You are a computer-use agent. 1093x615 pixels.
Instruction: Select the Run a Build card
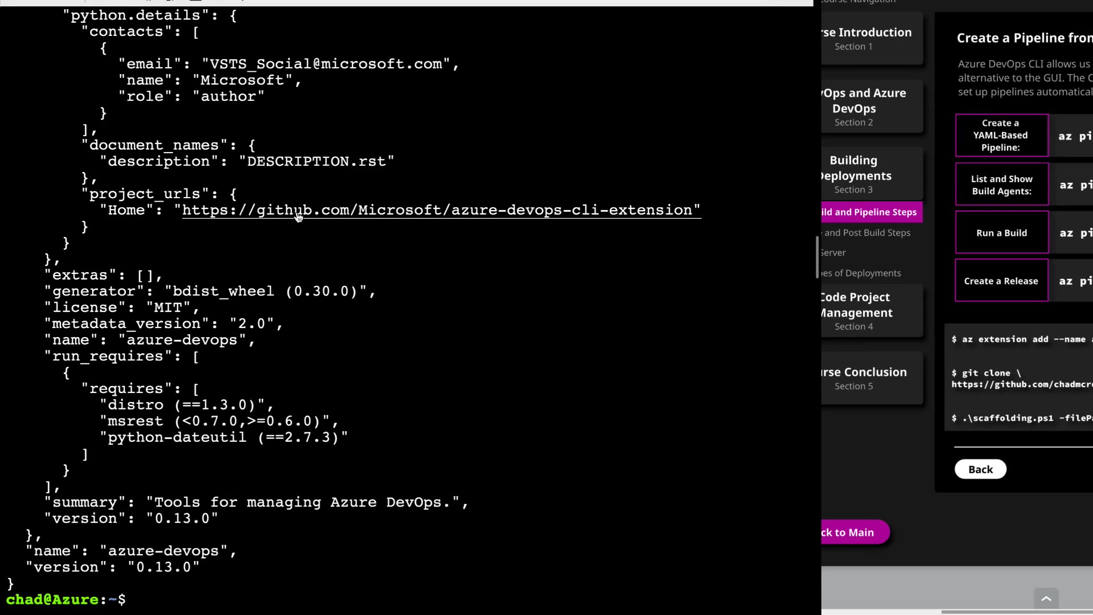1001,233
